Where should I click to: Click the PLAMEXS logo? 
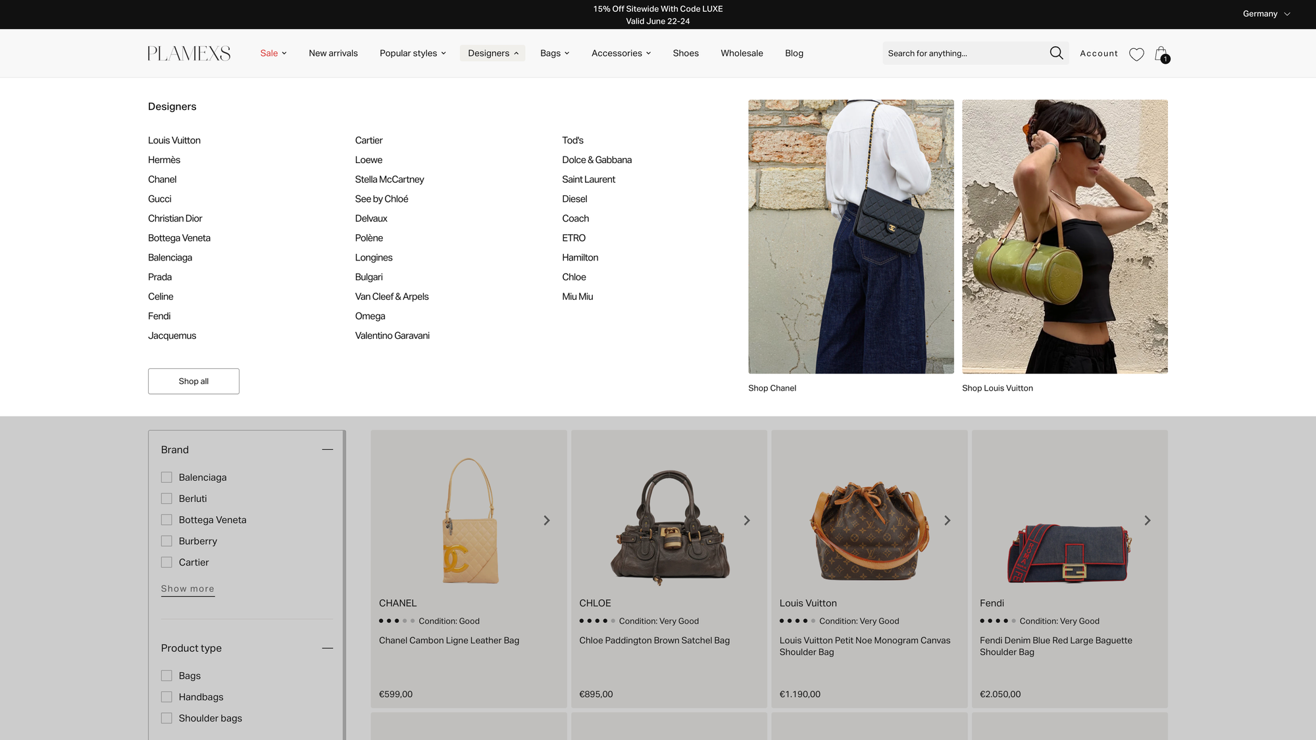pyautogui.click(x=189, y=53)
